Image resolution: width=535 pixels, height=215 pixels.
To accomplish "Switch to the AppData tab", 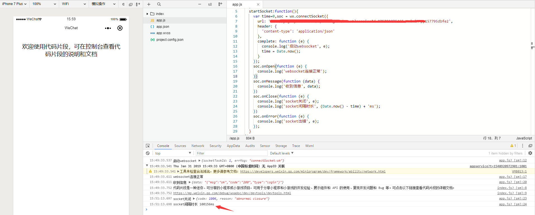I will [x=233, y=146].
